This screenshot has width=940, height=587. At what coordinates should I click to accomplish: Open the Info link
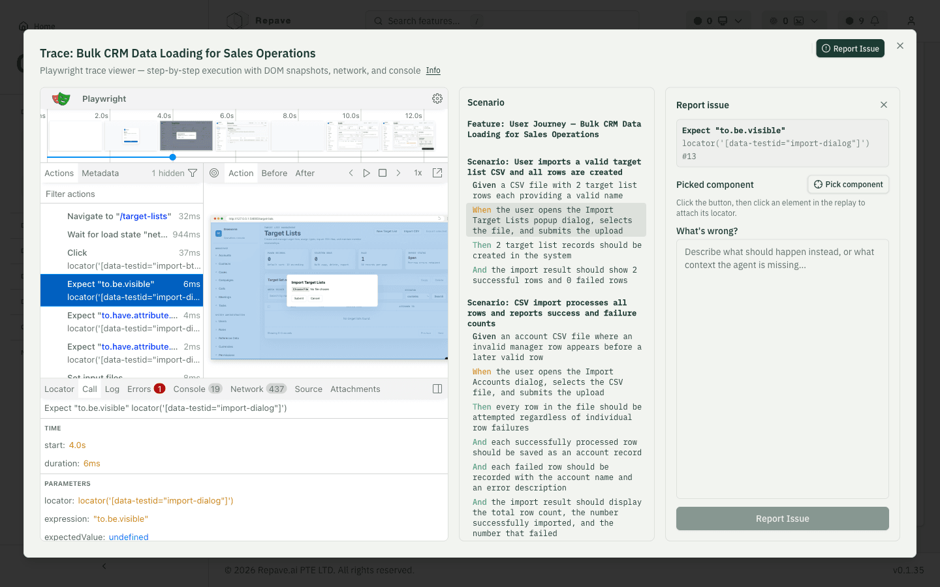(x=433, y=70)
